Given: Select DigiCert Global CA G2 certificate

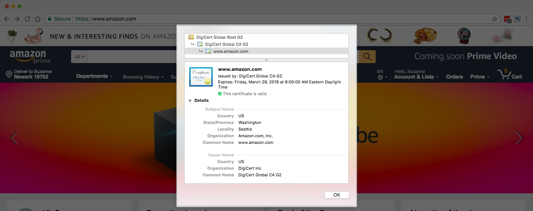Looking at the screenshot, I should pos(226,44).
